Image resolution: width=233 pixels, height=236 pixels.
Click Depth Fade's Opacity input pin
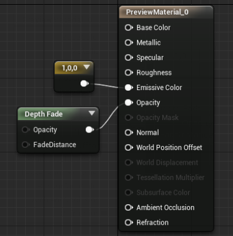pyautogui.click(x=26, y=129)
